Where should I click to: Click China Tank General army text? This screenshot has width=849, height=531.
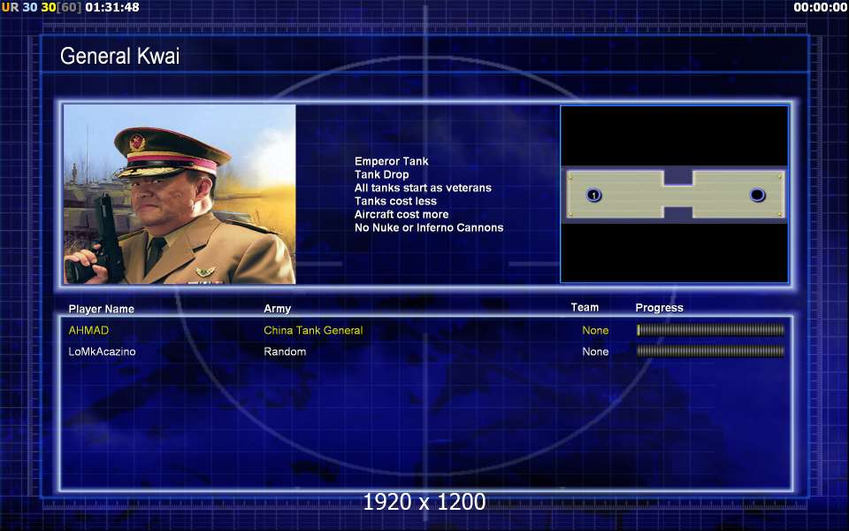[313, 330]
